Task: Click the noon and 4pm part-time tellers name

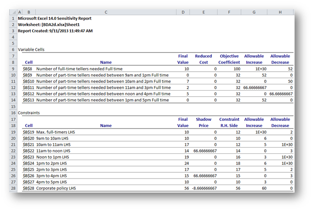Action: point(103,94)
